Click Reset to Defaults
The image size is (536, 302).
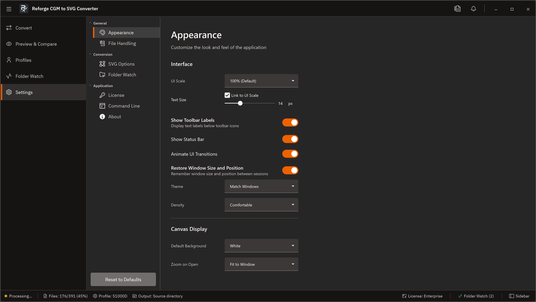click(123, 280)
